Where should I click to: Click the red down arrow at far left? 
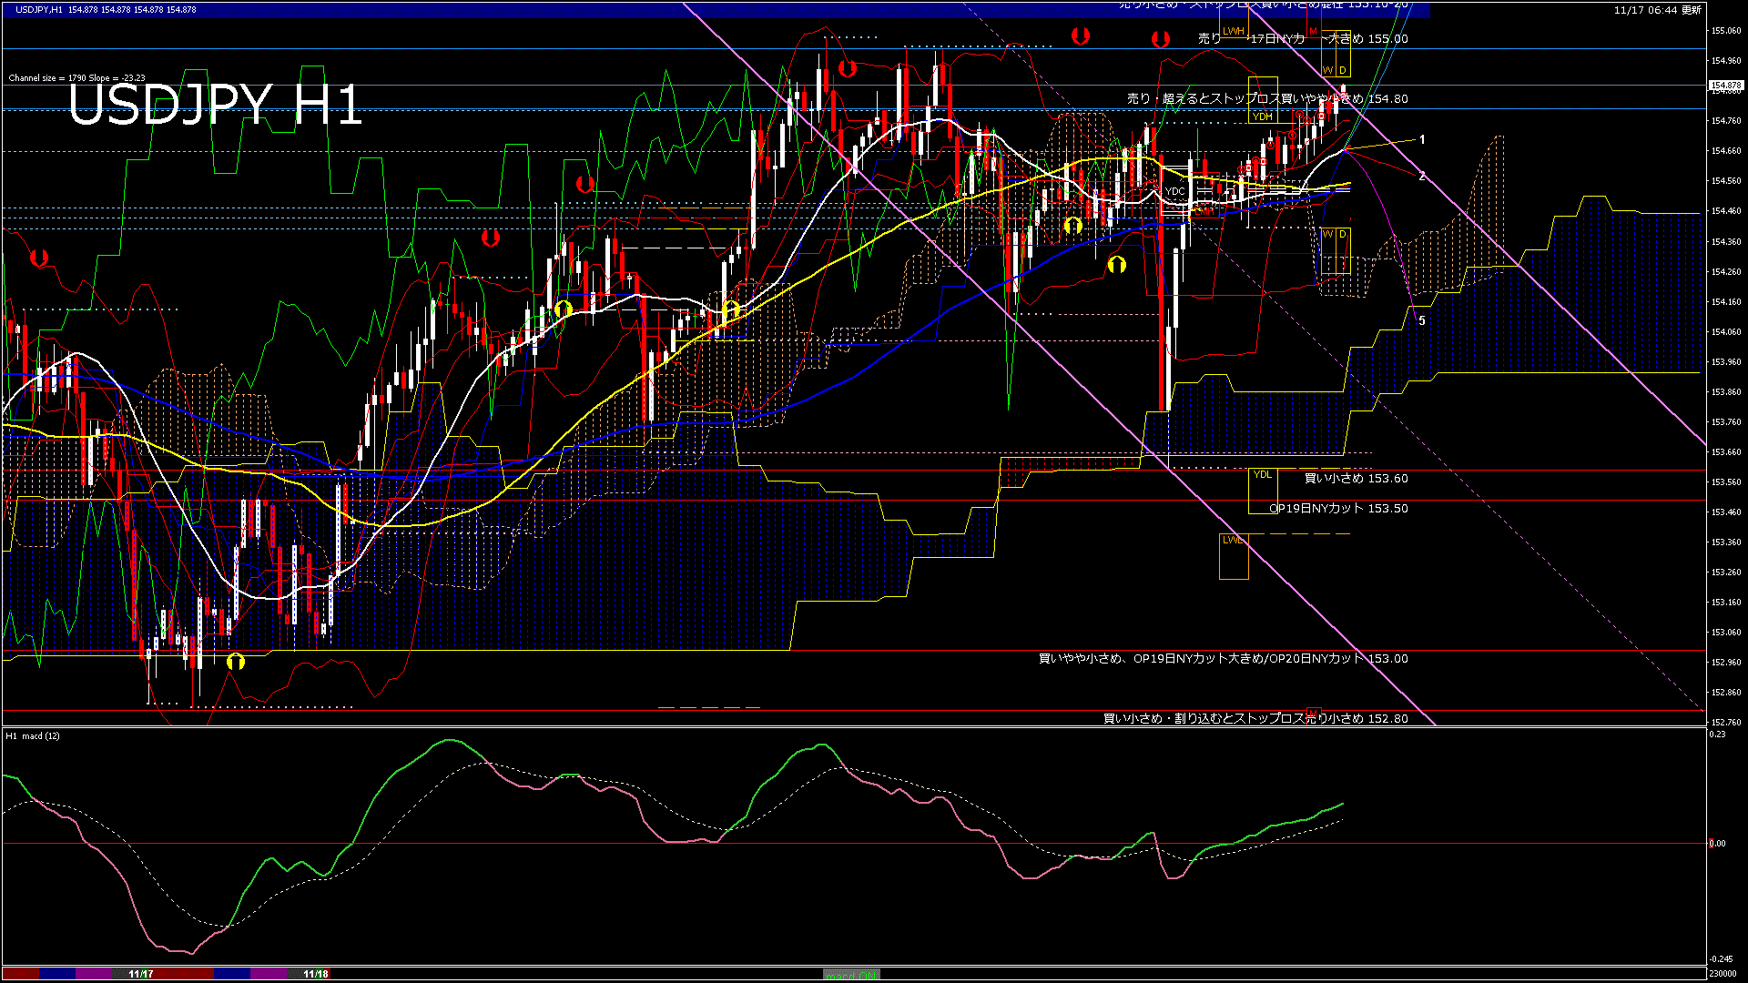tap(39, 258)
